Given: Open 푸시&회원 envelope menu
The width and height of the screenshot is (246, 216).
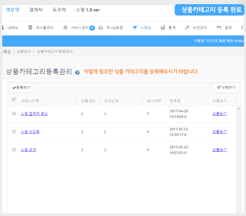Looking at the screenshot, I should (x=111, y=28).
